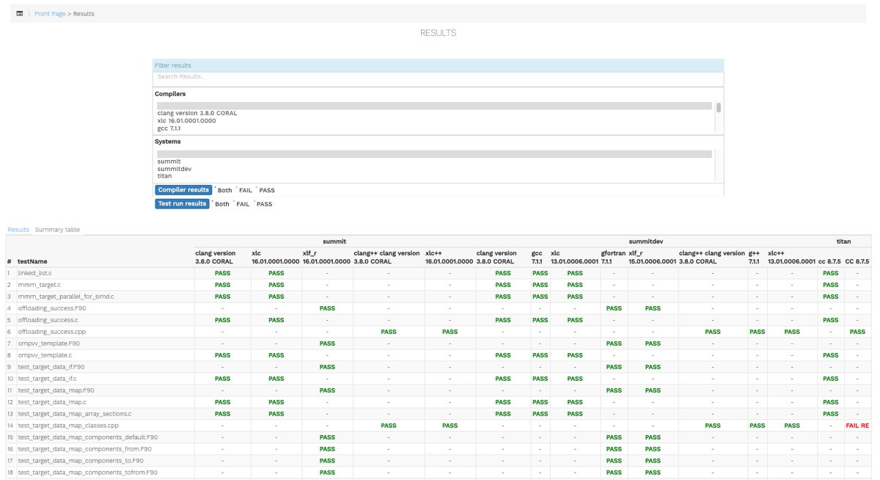Switch to the Results tab
Viewport: 880px width, 480px height.
point(18,230)
